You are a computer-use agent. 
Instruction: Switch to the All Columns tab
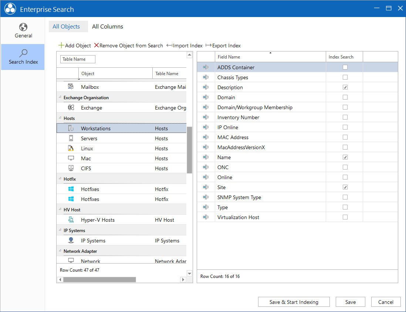[x=108, y=26]
